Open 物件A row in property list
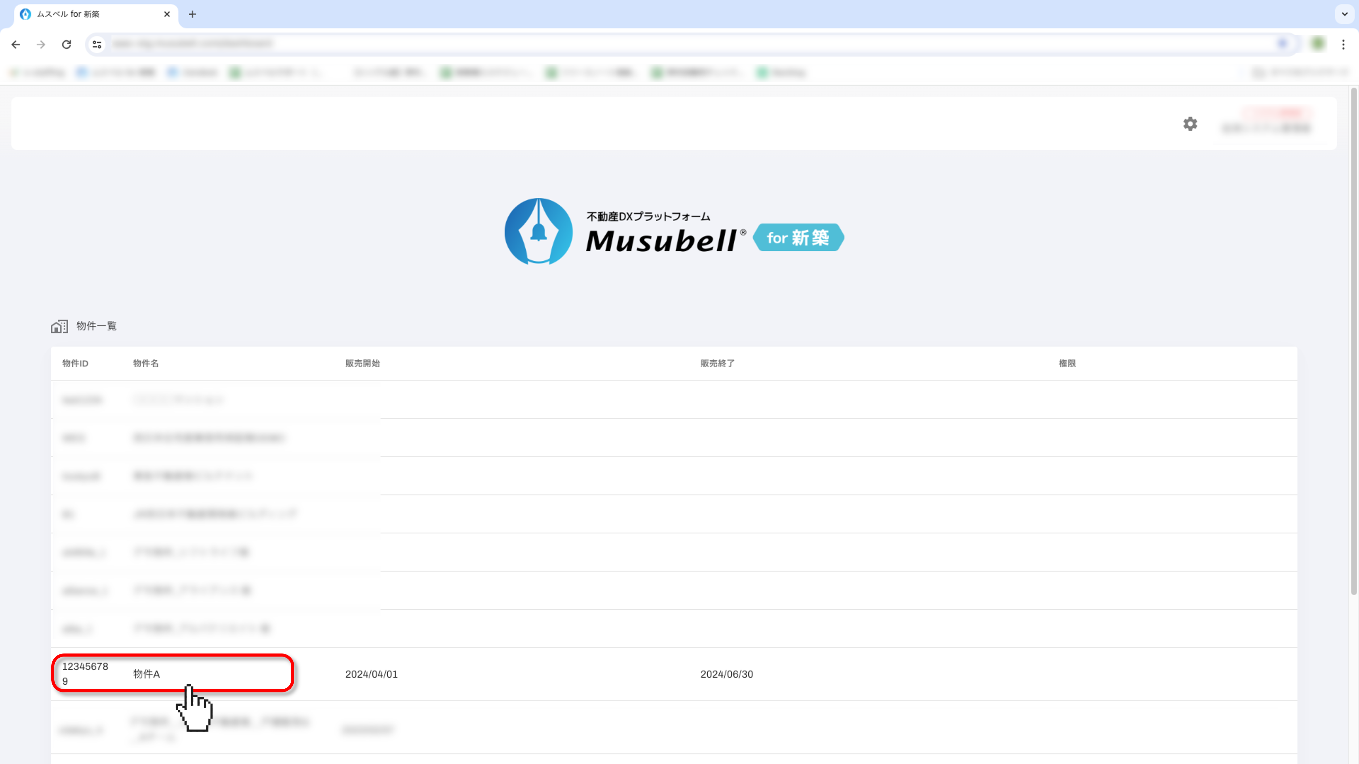The image size is (1359, 764). 147,674
